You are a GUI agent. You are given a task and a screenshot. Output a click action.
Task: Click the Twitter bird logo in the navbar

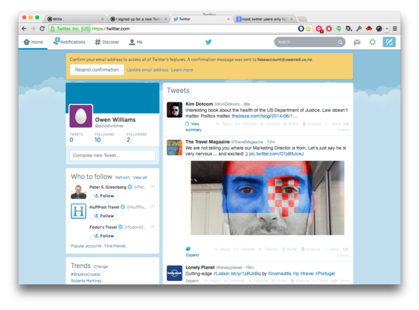tap(208, 42)
